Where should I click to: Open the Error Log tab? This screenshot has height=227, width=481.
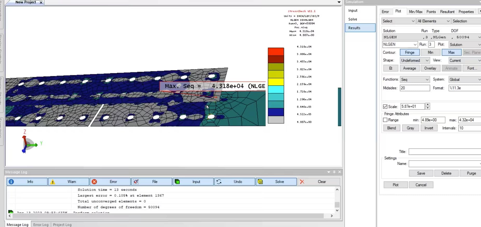(41, 225)
